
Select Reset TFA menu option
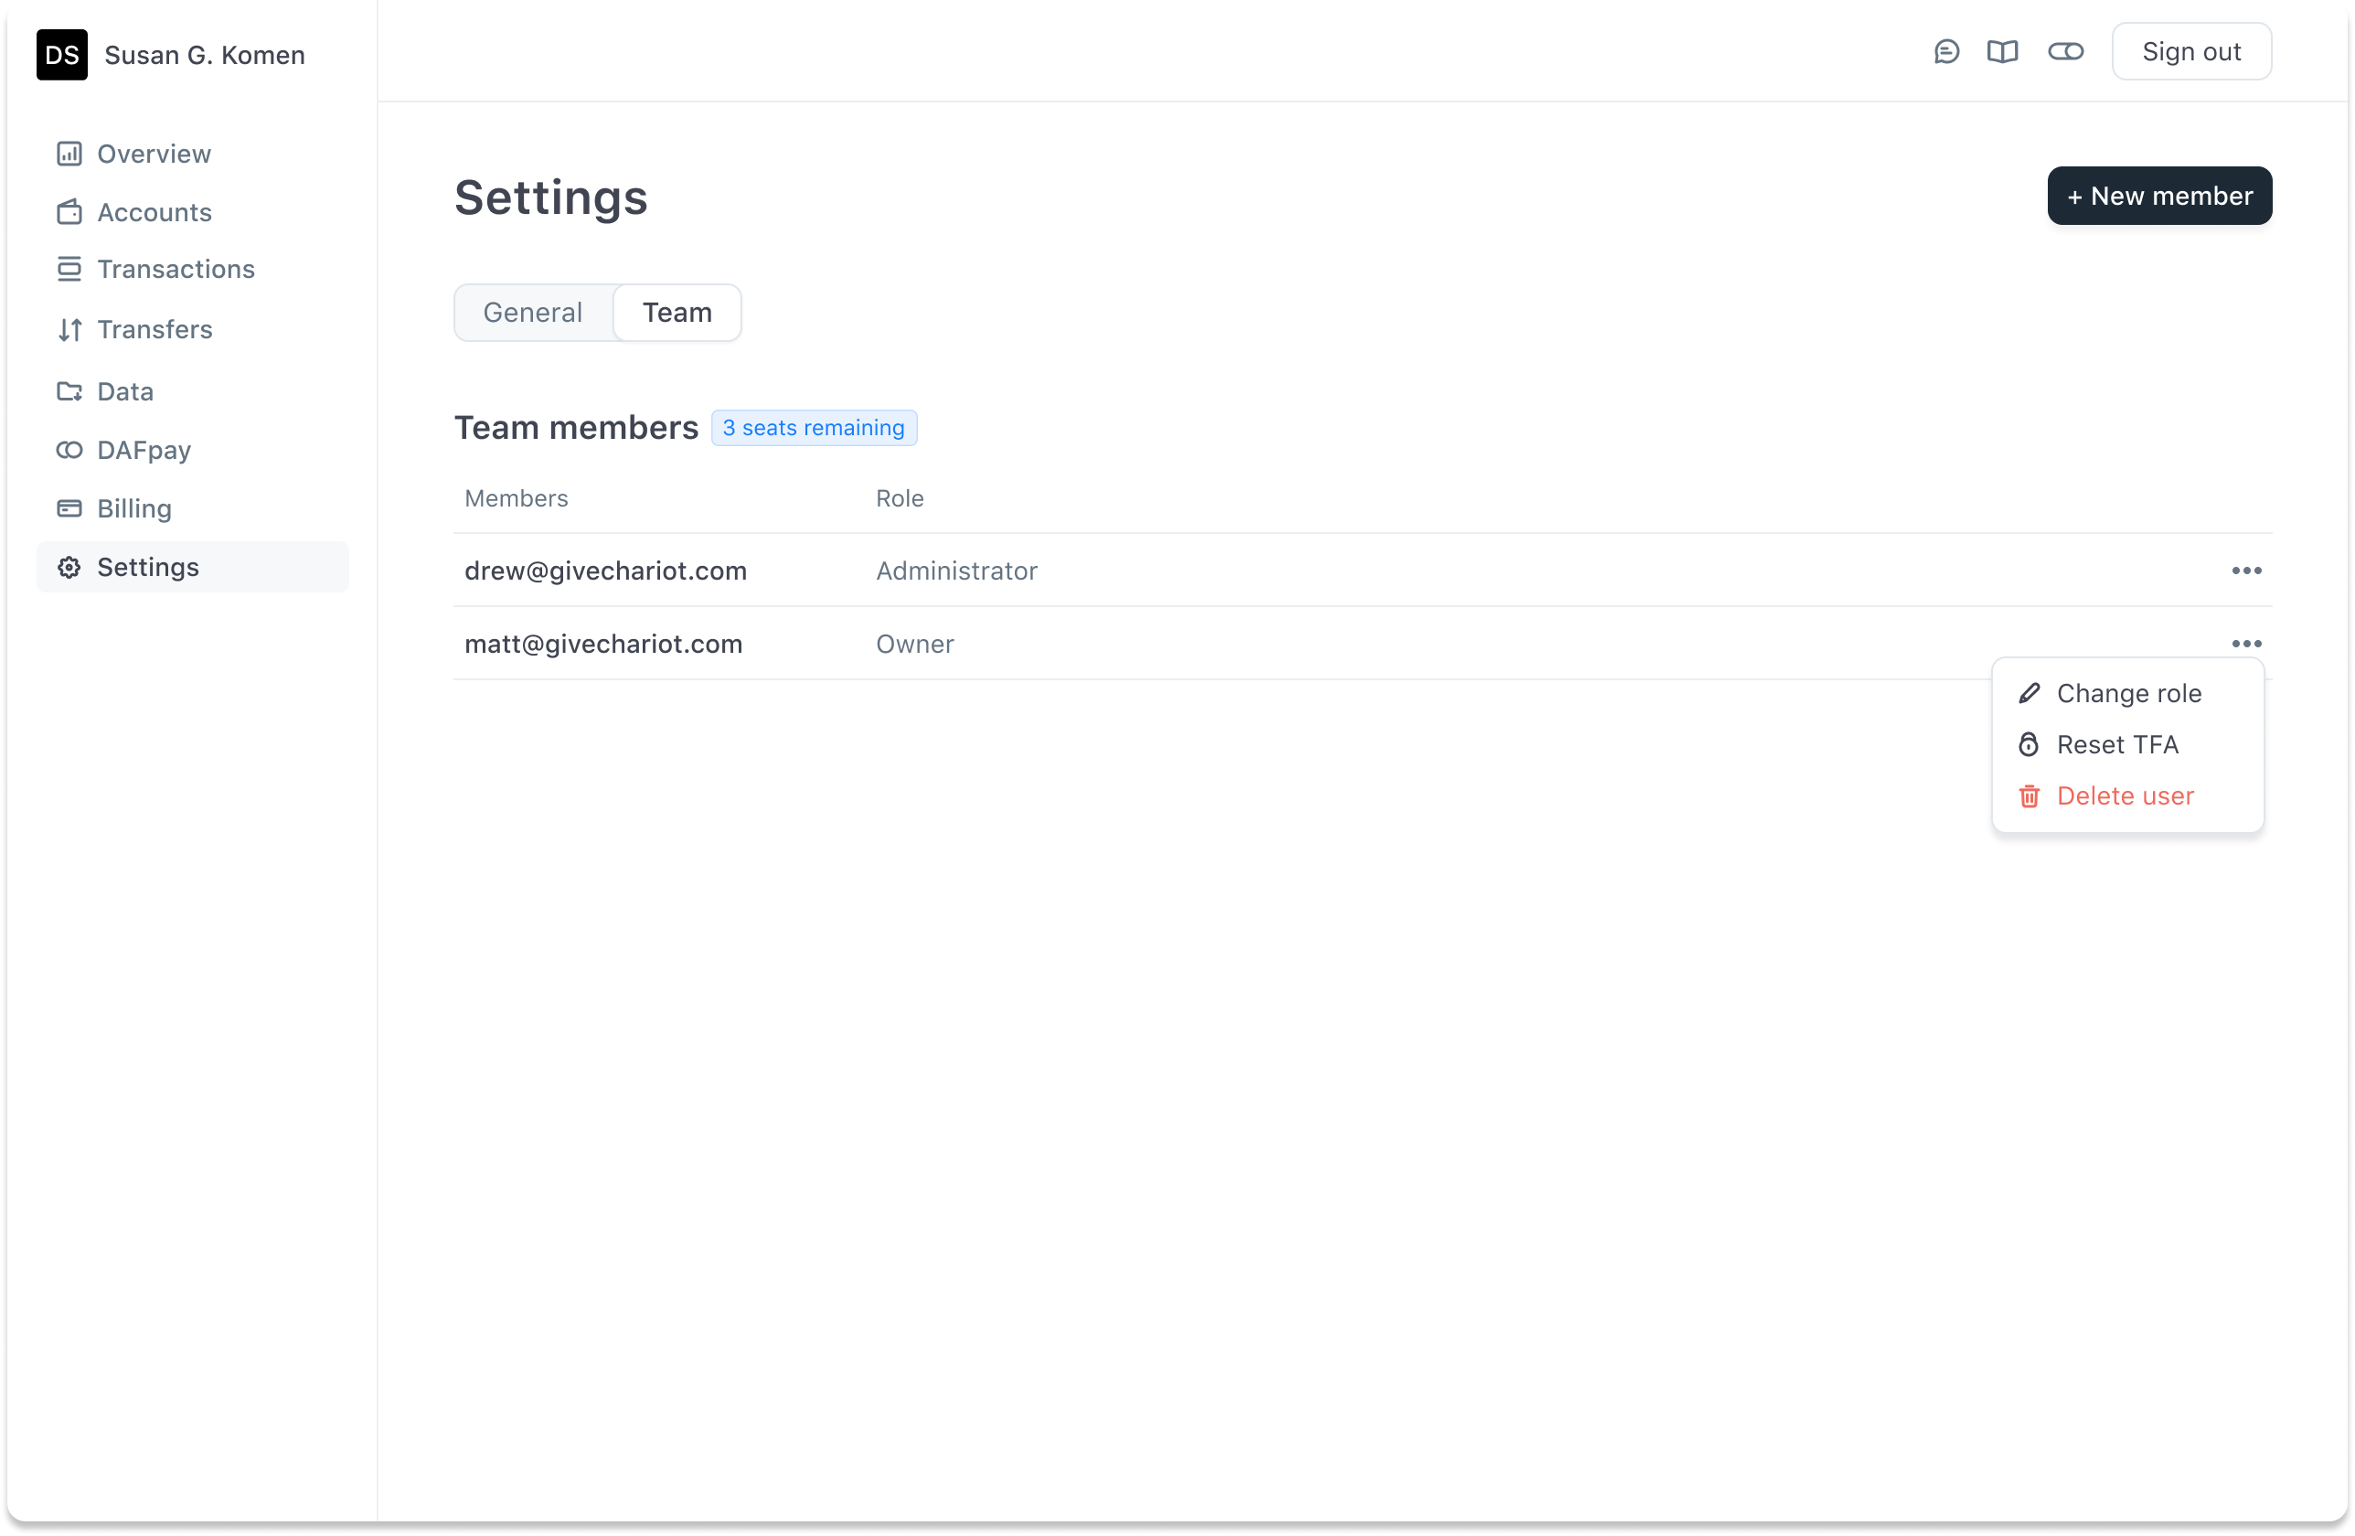coord(2116,745)
